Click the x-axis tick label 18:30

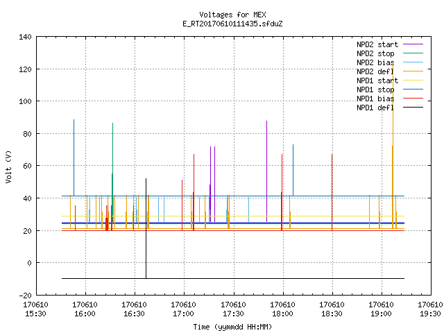pos(332,314)
